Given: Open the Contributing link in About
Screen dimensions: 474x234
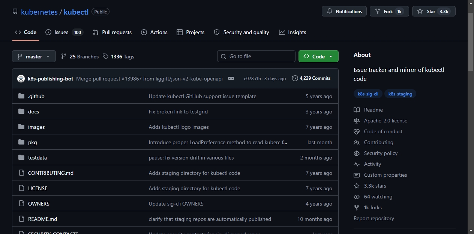Looking at the screenshot, I should tap(373, 142).
